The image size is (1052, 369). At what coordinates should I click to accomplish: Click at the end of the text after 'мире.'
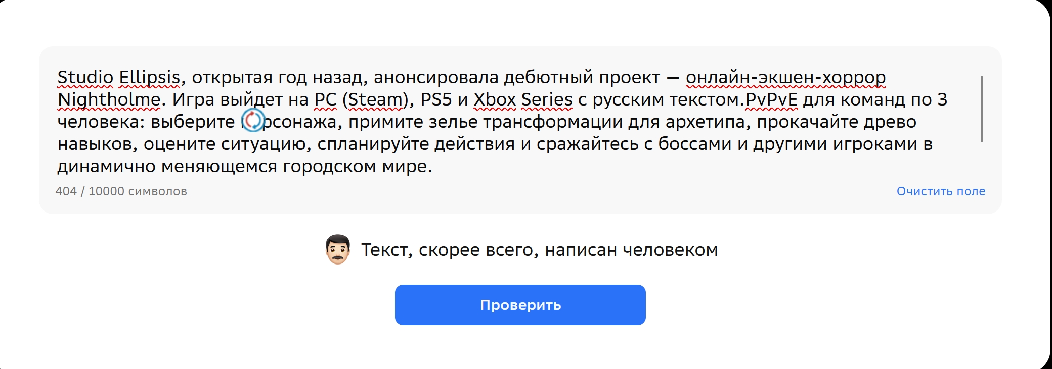(x=433, y=166)
